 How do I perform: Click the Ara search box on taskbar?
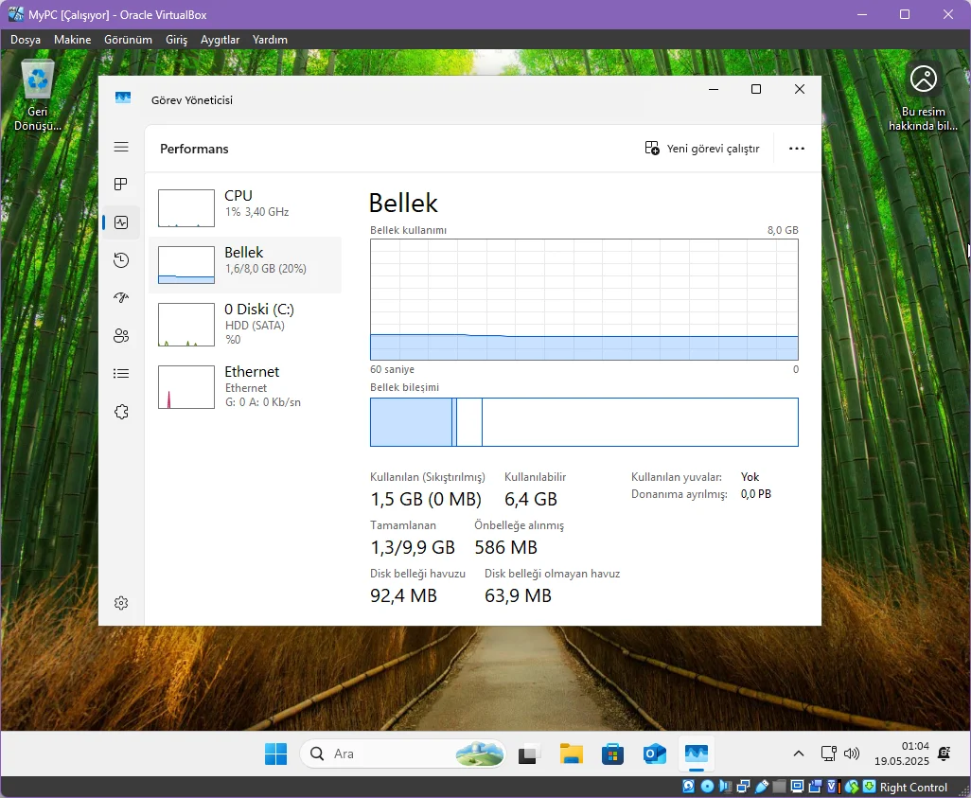point(402,754)
